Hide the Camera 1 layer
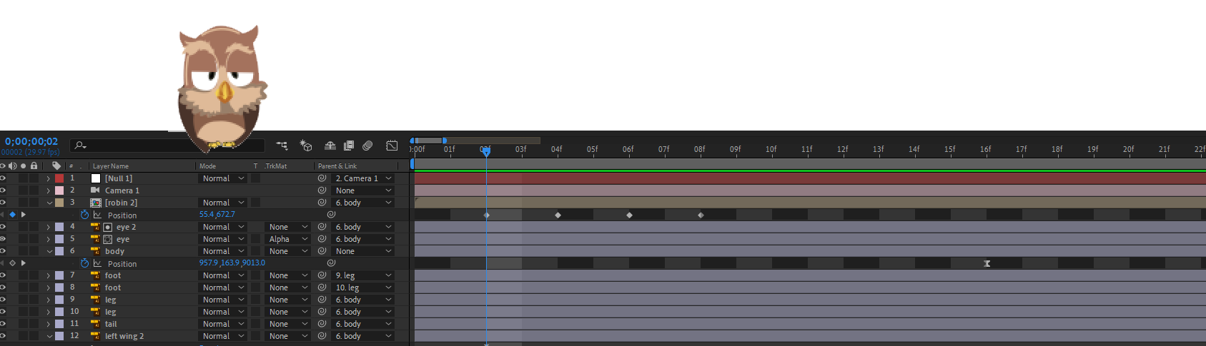Screen dimensions: 1206x346 click(3, 190)
